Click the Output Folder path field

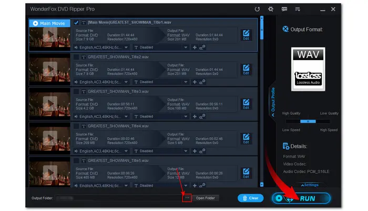(118, 198)
